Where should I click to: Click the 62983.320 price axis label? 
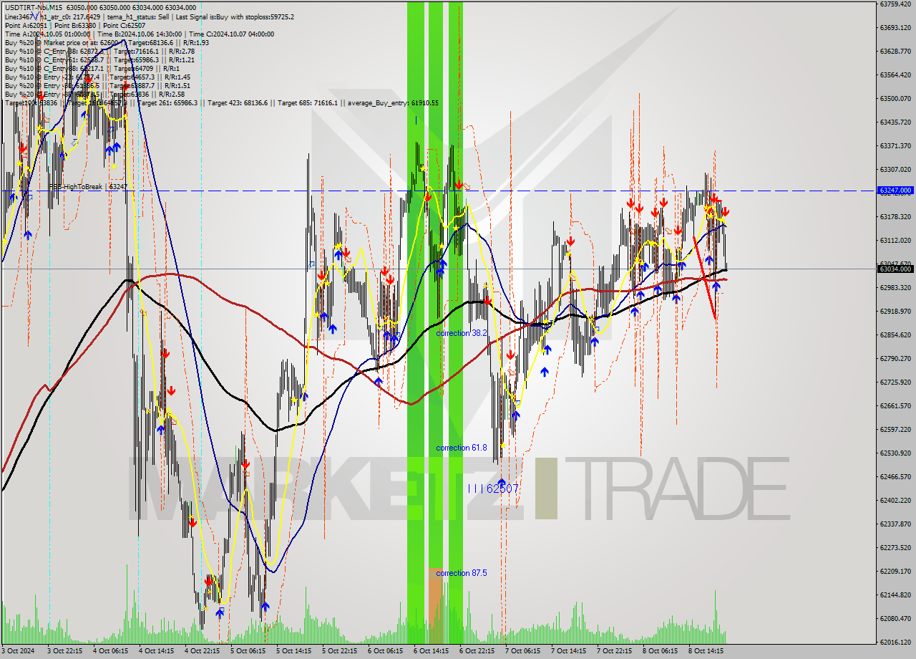pyautogui.click(x=895, y=287)
